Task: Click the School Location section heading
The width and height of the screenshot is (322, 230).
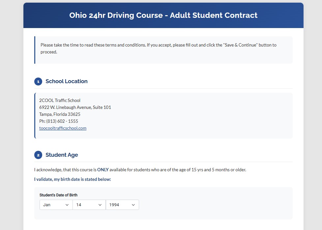Action: pos(67,82)
